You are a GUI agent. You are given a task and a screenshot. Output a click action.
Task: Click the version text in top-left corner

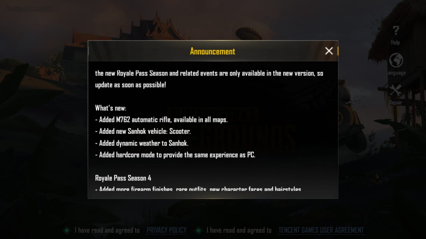[x=29, y=9]
